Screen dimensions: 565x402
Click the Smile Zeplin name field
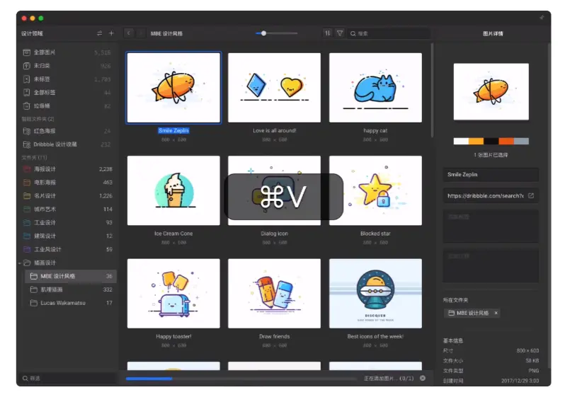click(x=491, y=174)
